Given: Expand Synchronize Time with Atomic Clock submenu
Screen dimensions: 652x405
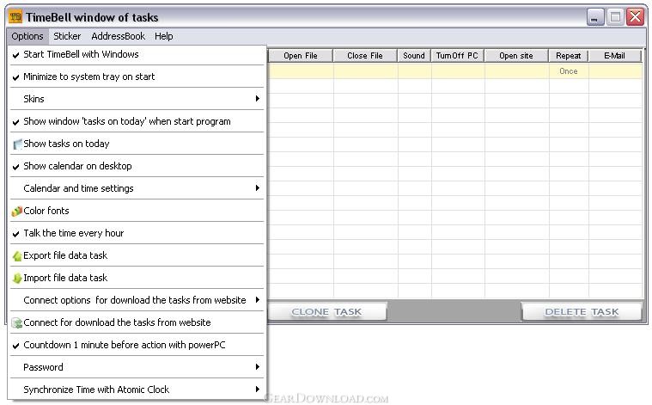Looking at the screenshot, I should (x=137, y=390).
